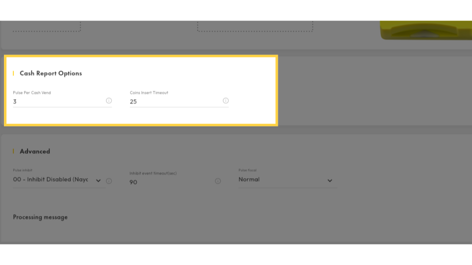
Task: Click info icon beside Pulse Per Cash Vend
Action: (x=109, y=101)
